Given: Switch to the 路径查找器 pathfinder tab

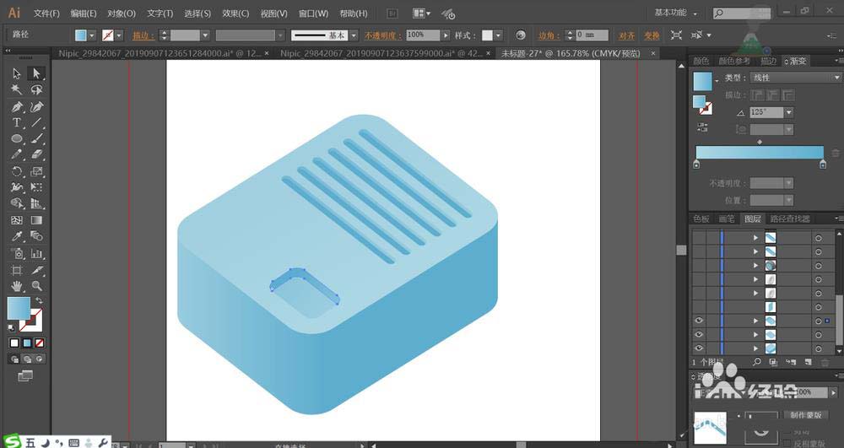Looking at the screenshot, I should pyautogui.click(x=790, y=219).
